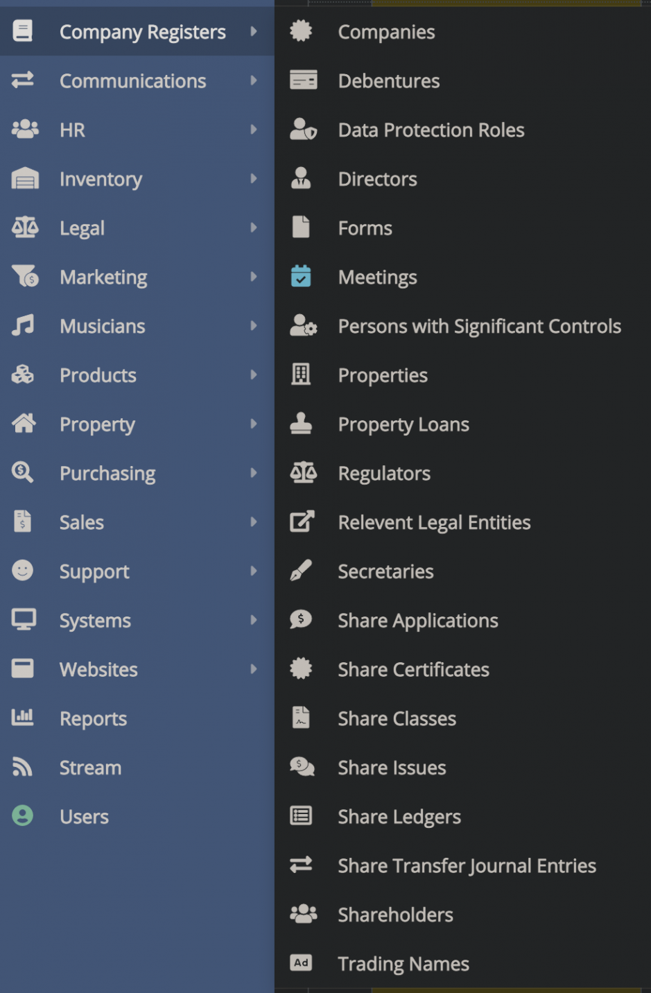Screen dimensions: 651x993
Task: Click the Trading Names Ad icon
Action: 301,963
